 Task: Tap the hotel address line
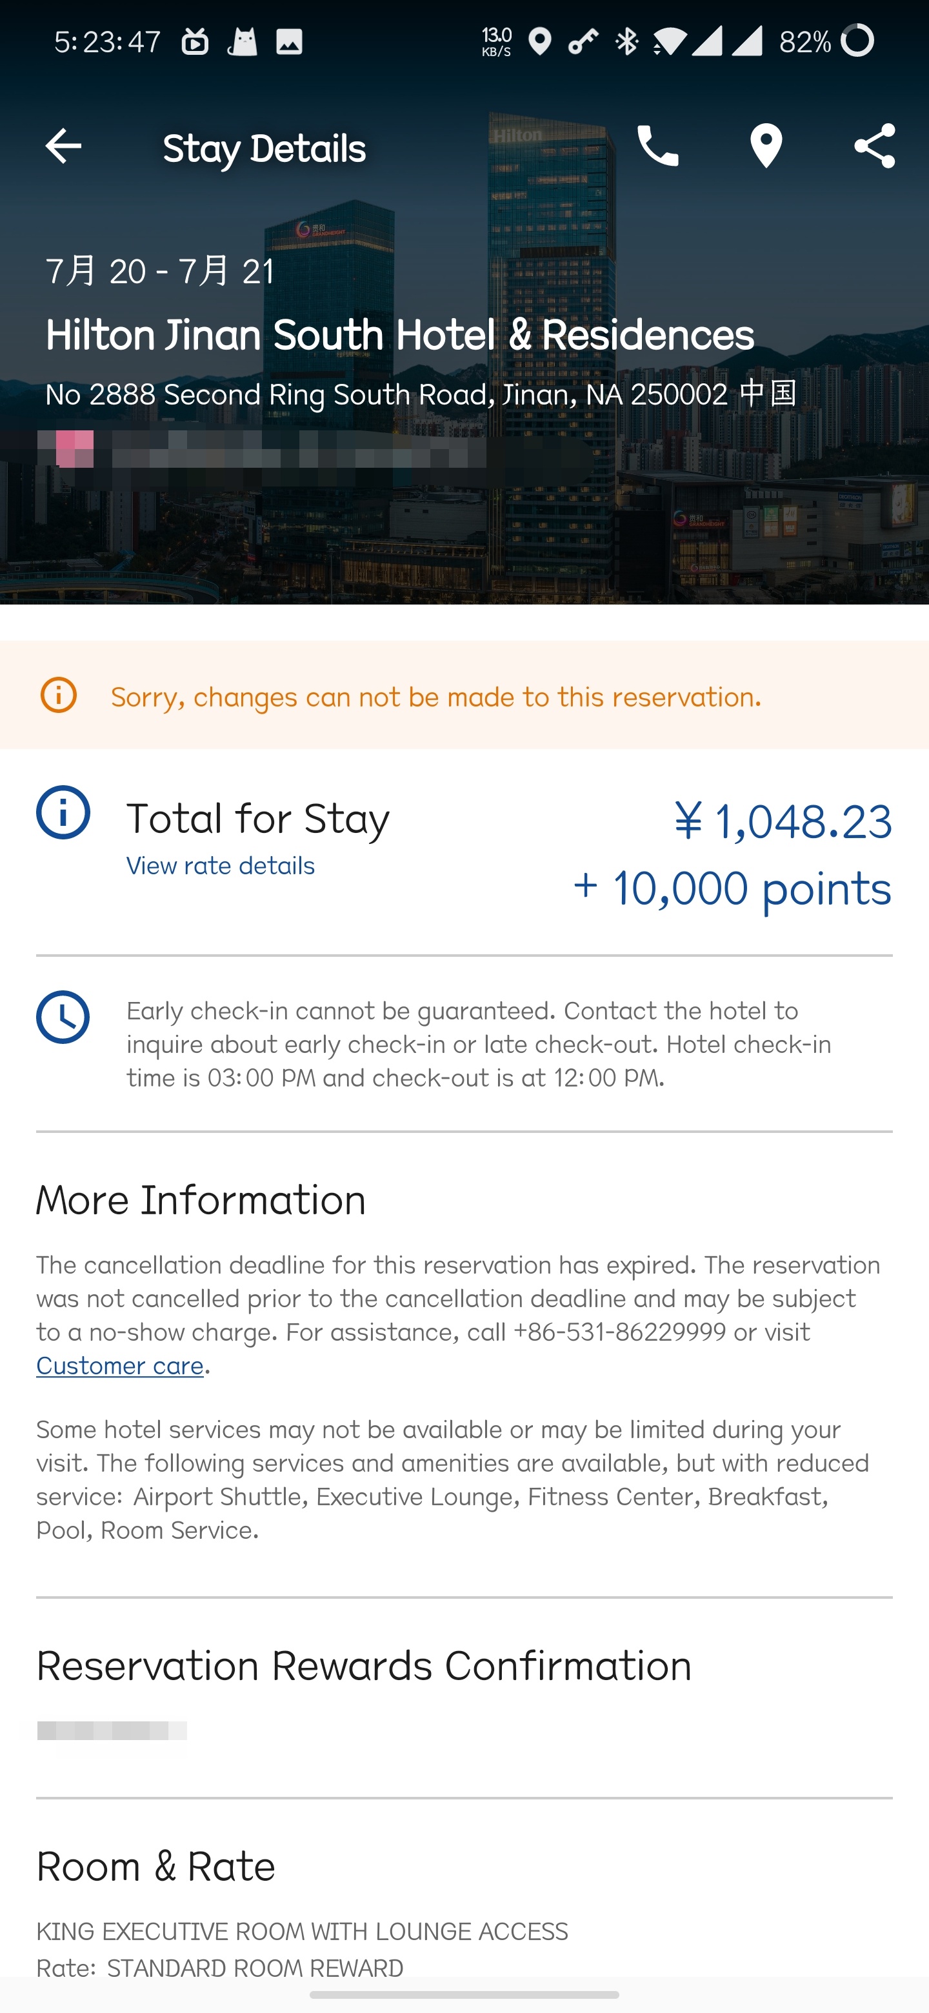point(421,394)
